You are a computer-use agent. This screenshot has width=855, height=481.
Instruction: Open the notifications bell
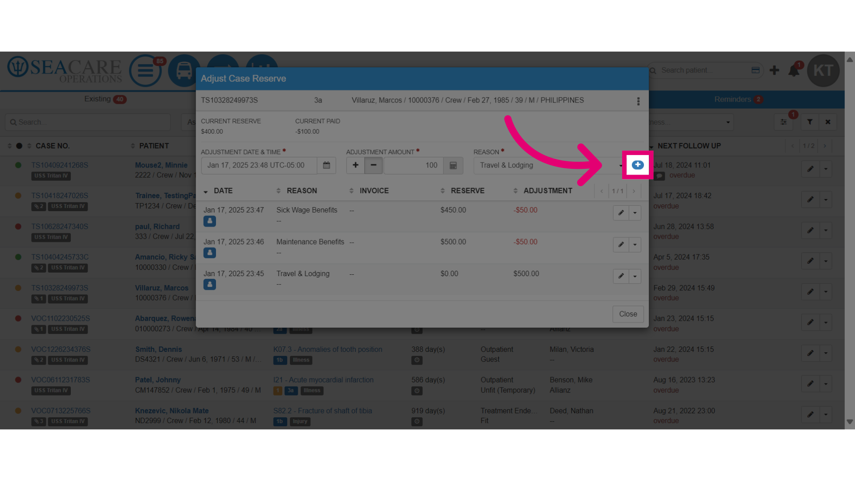[794, 71]
